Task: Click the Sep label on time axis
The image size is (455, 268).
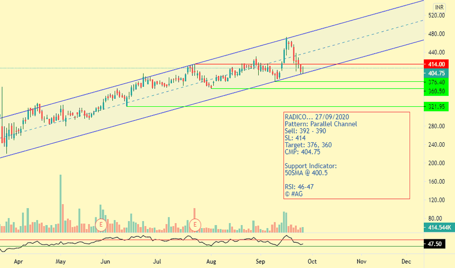Action: (x=260, y=261)
